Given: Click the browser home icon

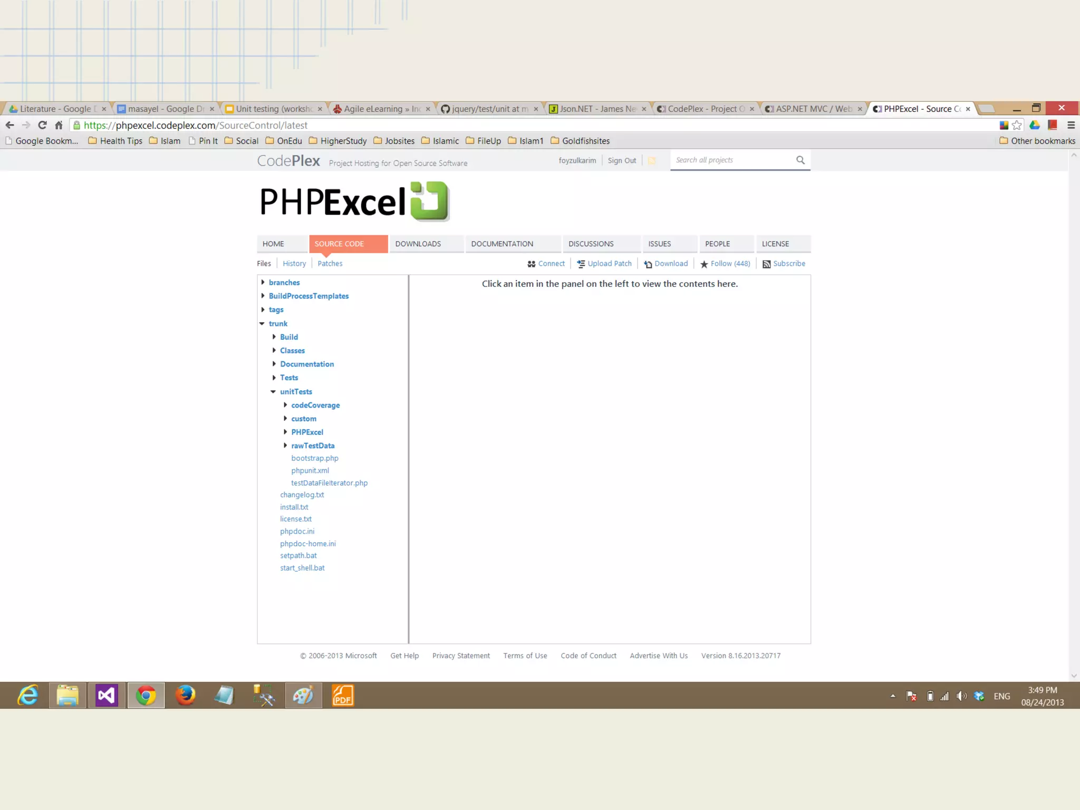Looking at the screenshot, I should [59, 125].
